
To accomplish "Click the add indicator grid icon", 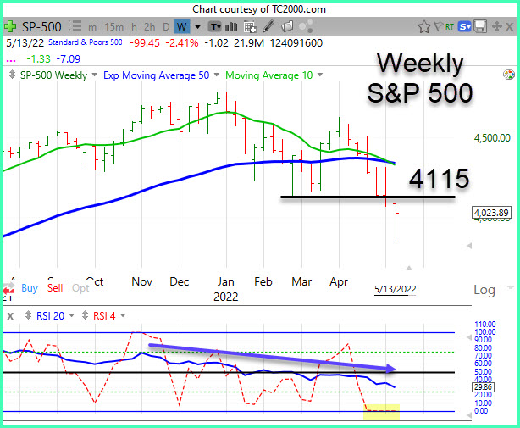I will pos(250,27).
